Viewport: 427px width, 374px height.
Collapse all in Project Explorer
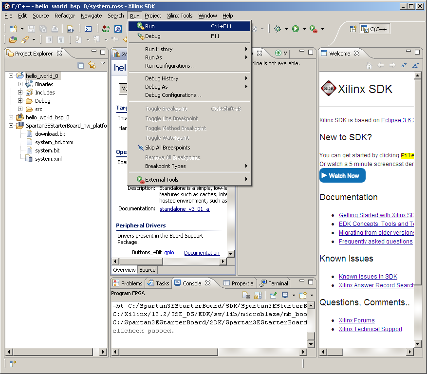[81, 65]
